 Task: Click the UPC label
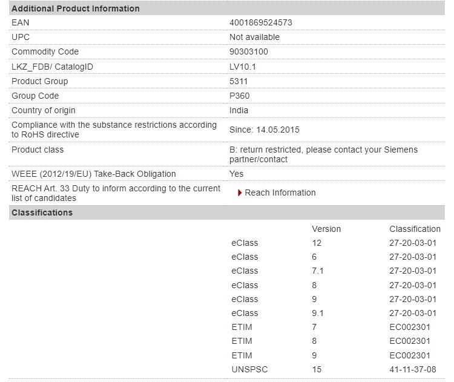click(20, 37)
